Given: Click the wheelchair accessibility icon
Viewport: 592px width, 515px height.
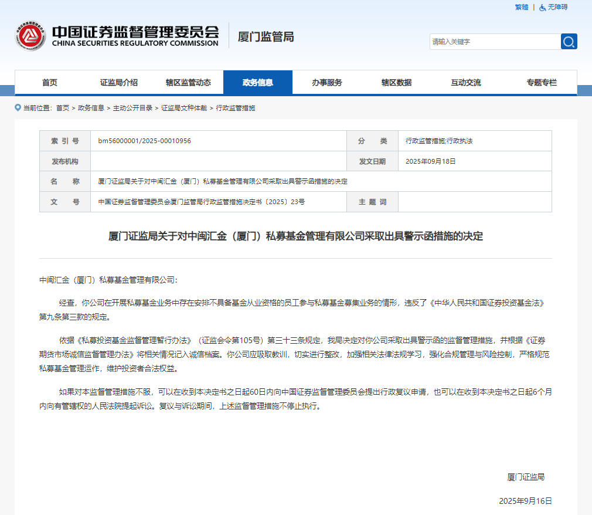Looking at the screenshot, I should point(543,8).
